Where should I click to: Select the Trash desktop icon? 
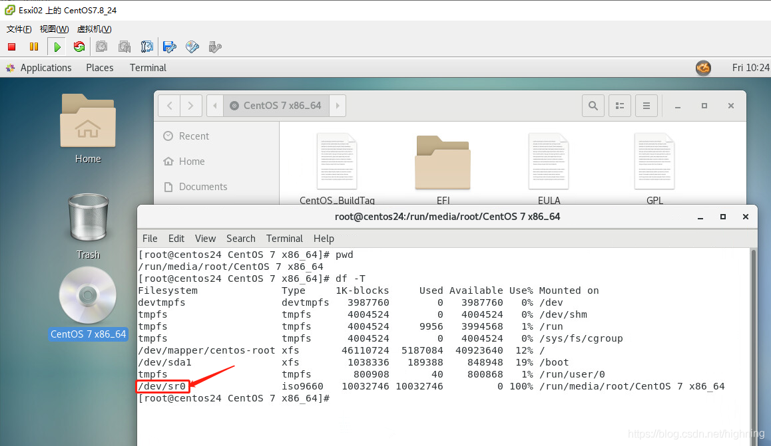click(88, 226)
